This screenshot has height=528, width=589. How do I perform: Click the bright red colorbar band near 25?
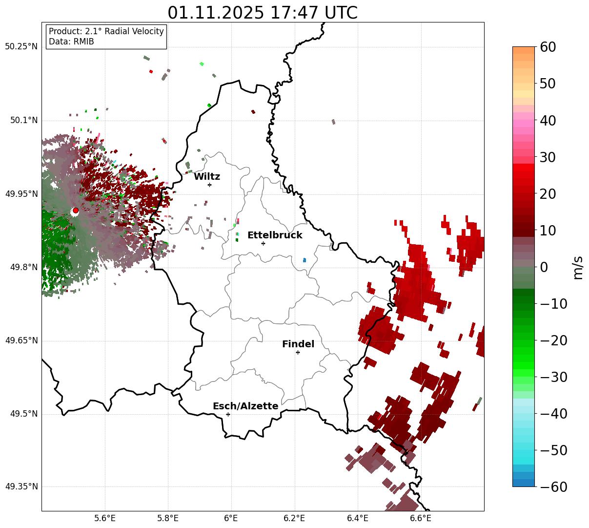tap(524, 175)
